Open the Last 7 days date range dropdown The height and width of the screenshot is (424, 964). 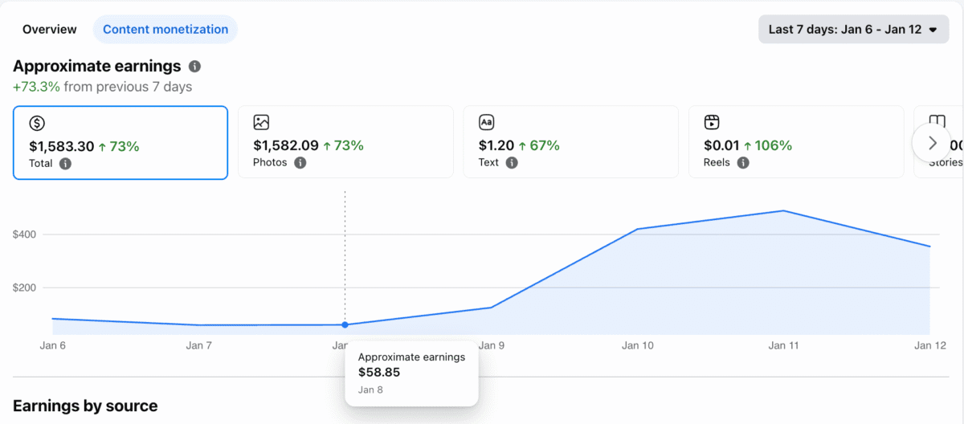click(852, 30)
